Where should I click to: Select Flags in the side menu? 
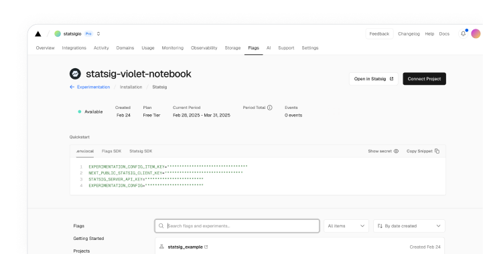79,226
